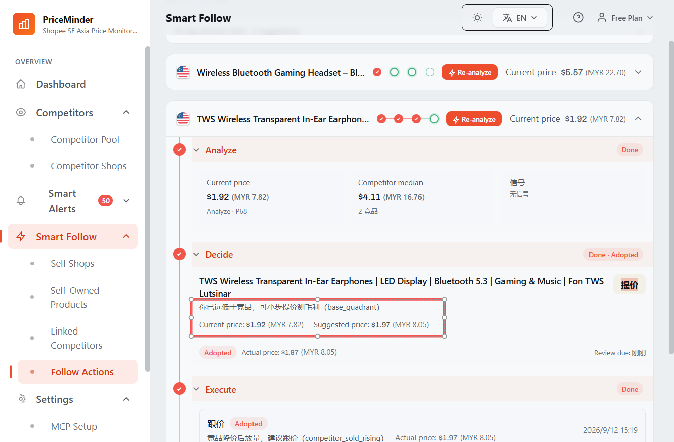Collapse the Smart Follow sidebar section
Screen dimensions: 674x442
pos(126,236)
